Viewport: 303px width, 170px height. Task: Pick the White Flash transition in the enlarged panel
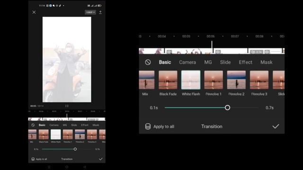point(191,80)
